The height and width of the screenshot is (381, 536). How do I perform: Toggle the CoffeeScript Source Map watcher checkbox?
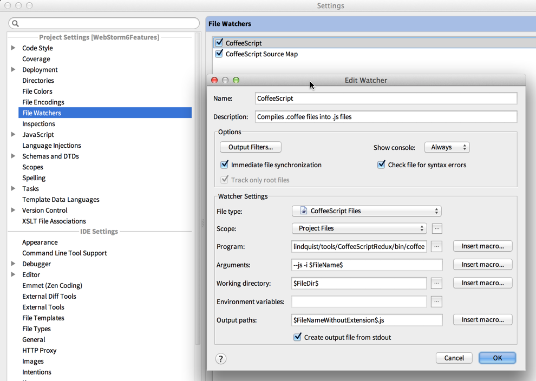pyautogui.click(x=219, y=54)
